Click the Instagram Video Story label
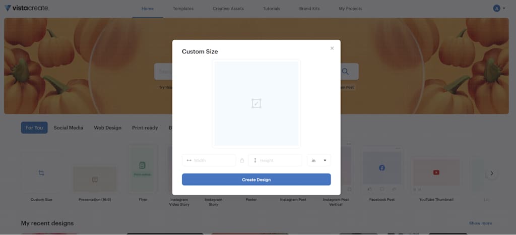This screenshot has height=235, width=516. pos(179,202)
